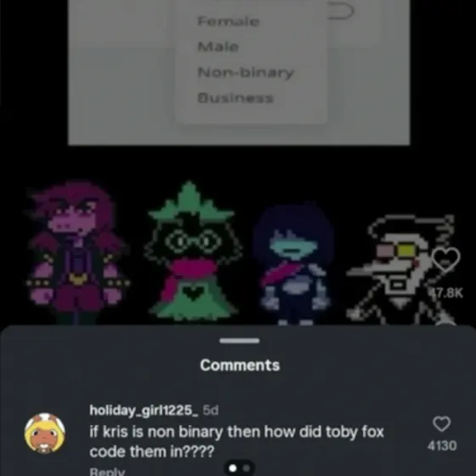
Task: Open holiday_girl1225_'s profile avatar
Action: [44, 433]
